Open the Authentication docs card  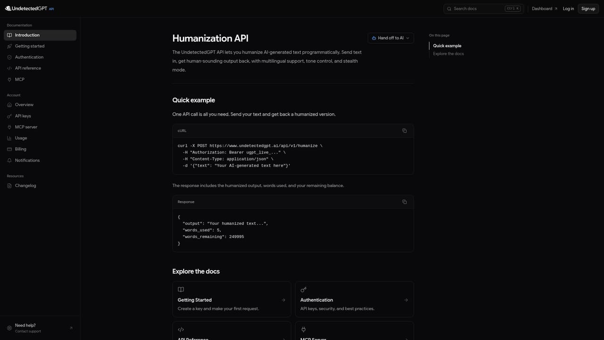(x=354, y=299)
